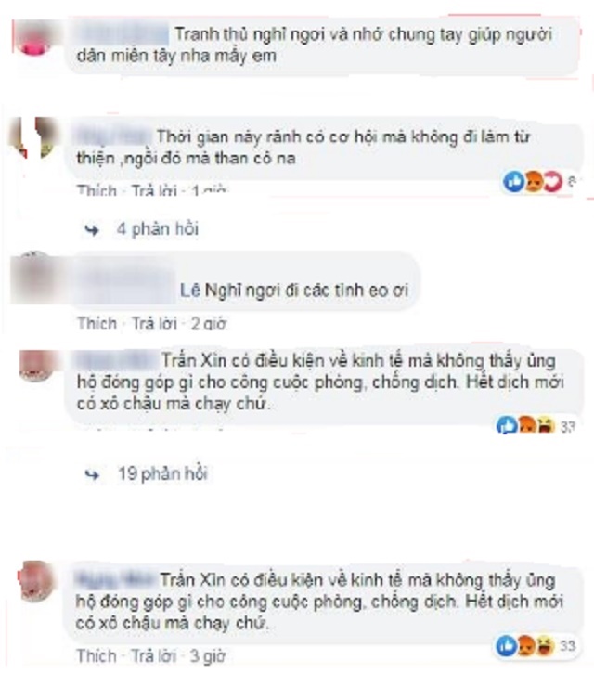Click like reaction icon on 'Thời gian này rảnh' comment
594x699 pixels.
pyautogui.click(x=513, y=181)
